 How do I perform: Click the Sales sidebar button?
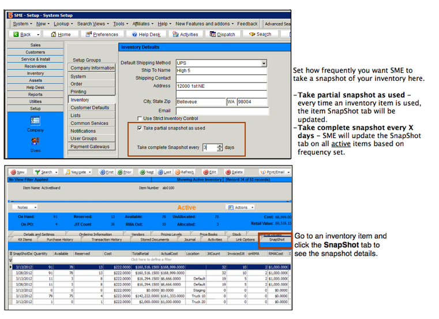point(35,45)
